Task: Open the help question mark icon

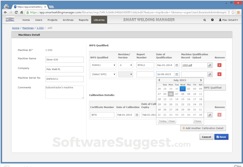Action: click(x=212, y=20)
